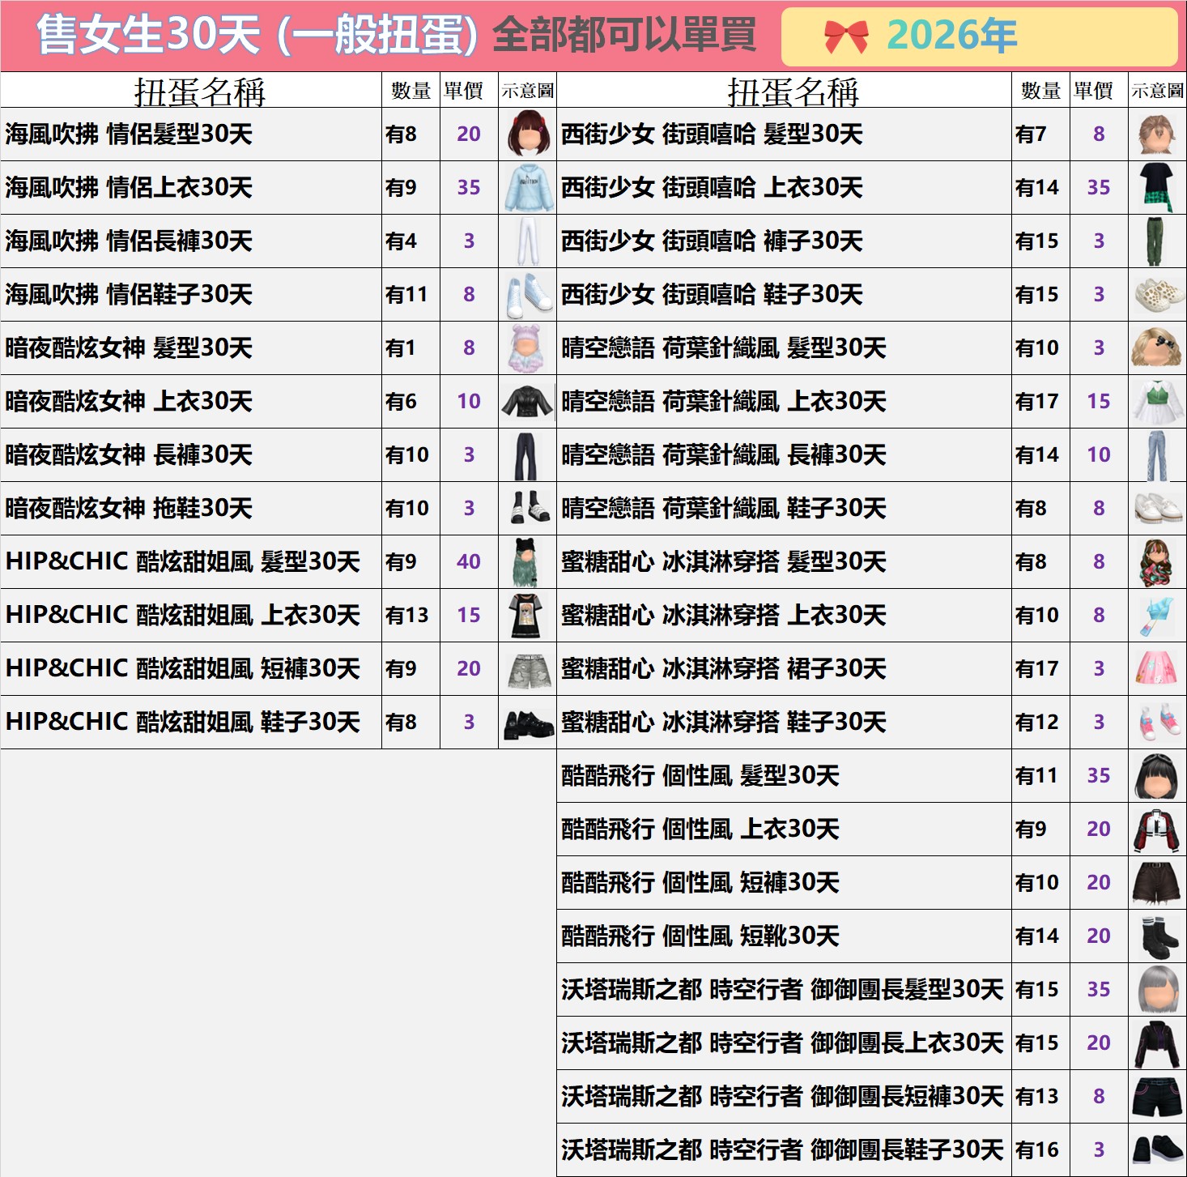
Task: Click the 酷酷飛行 個性風 短靴30天 name
Action: click(700, 936)
